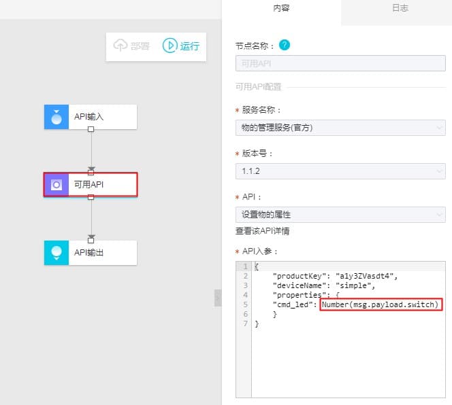Viewport: 452px width, 405px height.
Task: Switch to the 日志 tab
Action: pyautogui.click(x=400, y=8)
